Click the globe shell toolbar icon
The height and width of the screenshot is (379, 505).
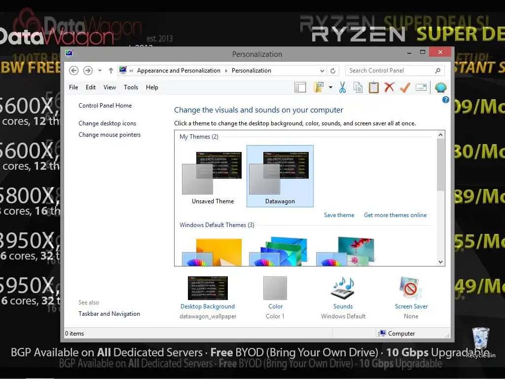click(x=440, y=87)
